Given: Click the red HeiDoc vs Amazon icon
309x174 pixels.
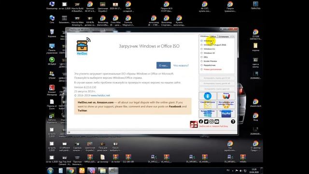Looking at the screenshot, I should (194, 124).
